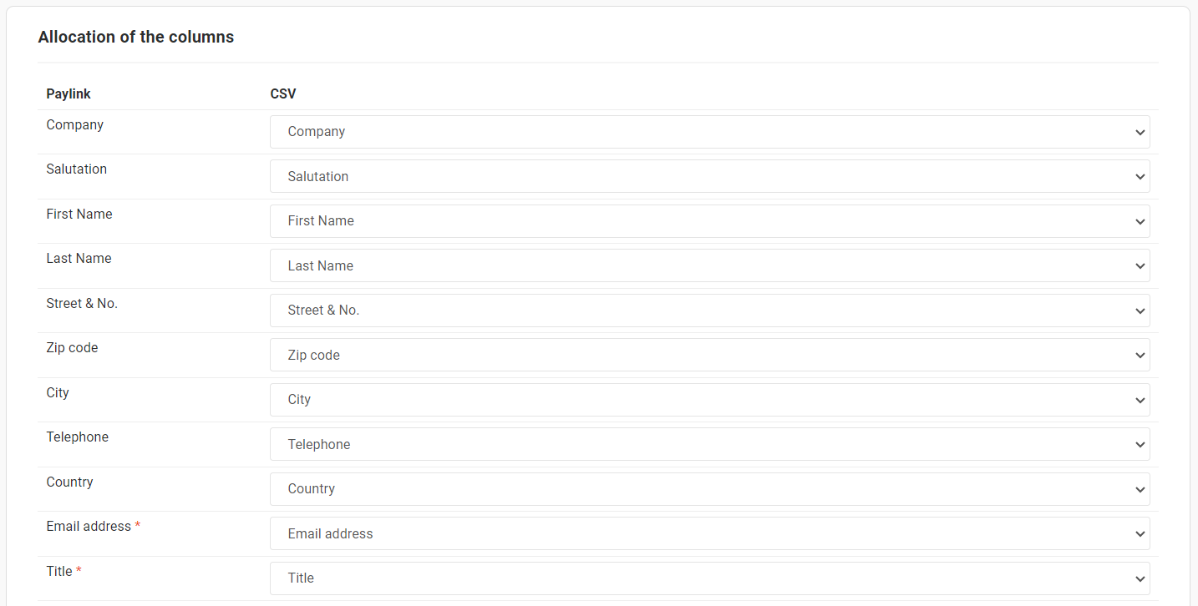Open the Salutation CSV dropdown

709,176
